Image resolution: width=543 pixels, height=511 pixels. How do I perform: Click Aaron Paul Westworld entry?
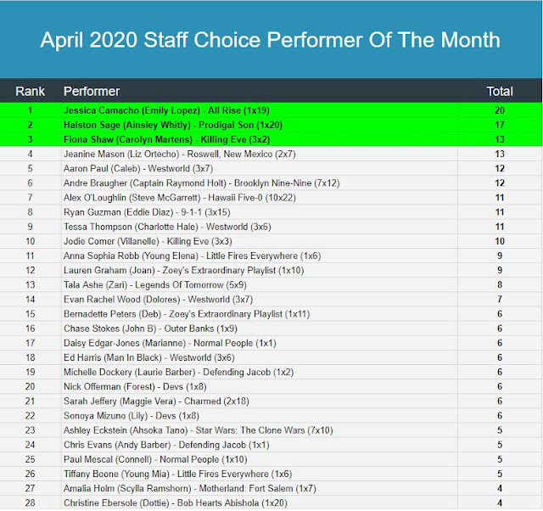pos(138,168)
